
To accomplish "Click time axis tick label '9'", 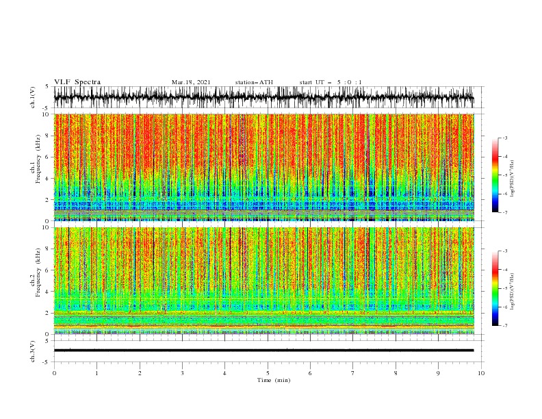I will click(438, 373).
